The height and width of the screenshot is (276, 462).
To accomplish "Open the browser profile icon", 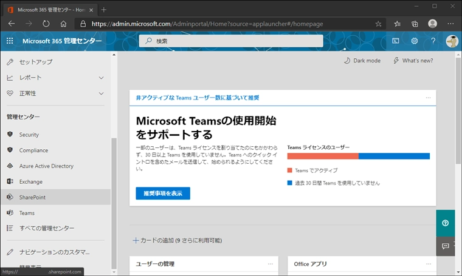I will (432, 24).
